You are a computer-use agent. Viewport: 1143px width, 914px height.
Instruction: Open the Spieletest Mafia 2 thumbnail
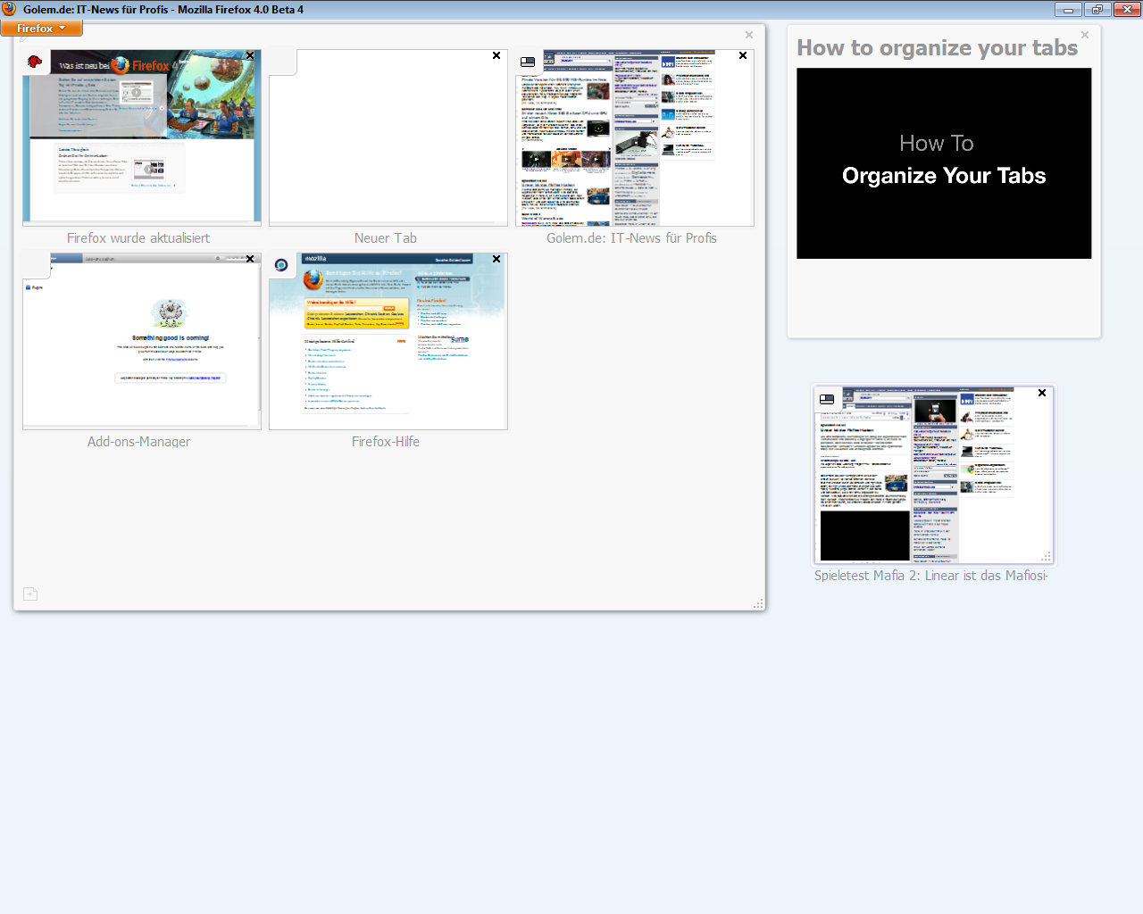[x=933, y=475]
